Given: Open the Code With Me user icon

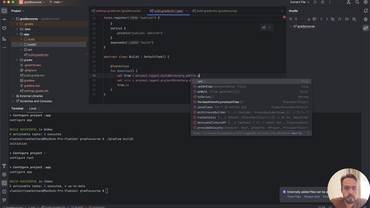Looking at the screenshot, I should point(349,2).
